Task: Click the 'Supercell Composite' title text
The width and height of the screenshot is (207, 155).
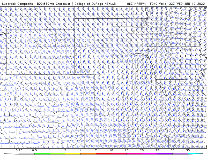Action: [17, 4]
